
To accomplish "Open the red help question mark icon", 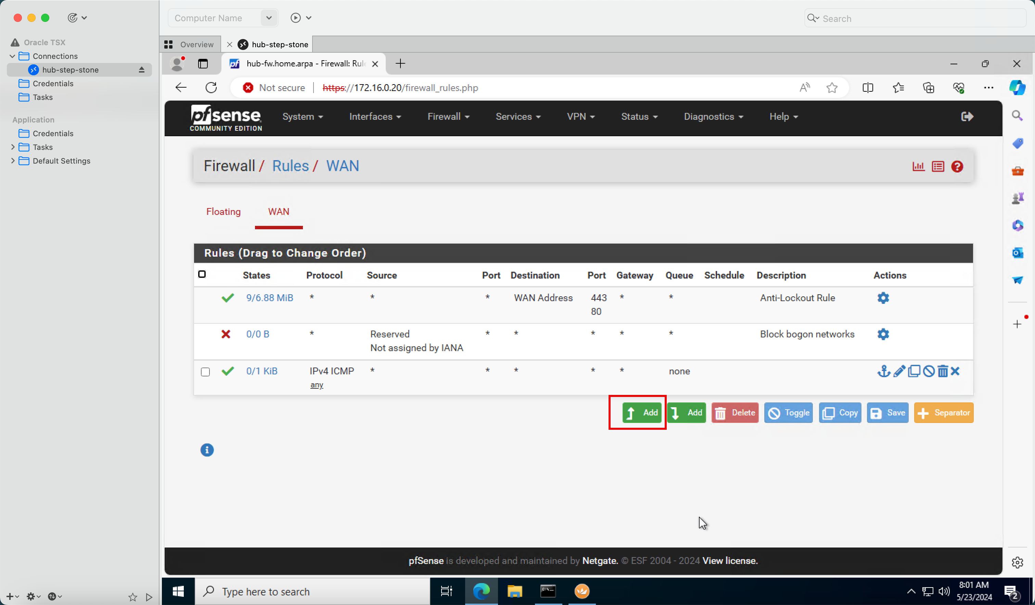I will (x=957, y=166).
